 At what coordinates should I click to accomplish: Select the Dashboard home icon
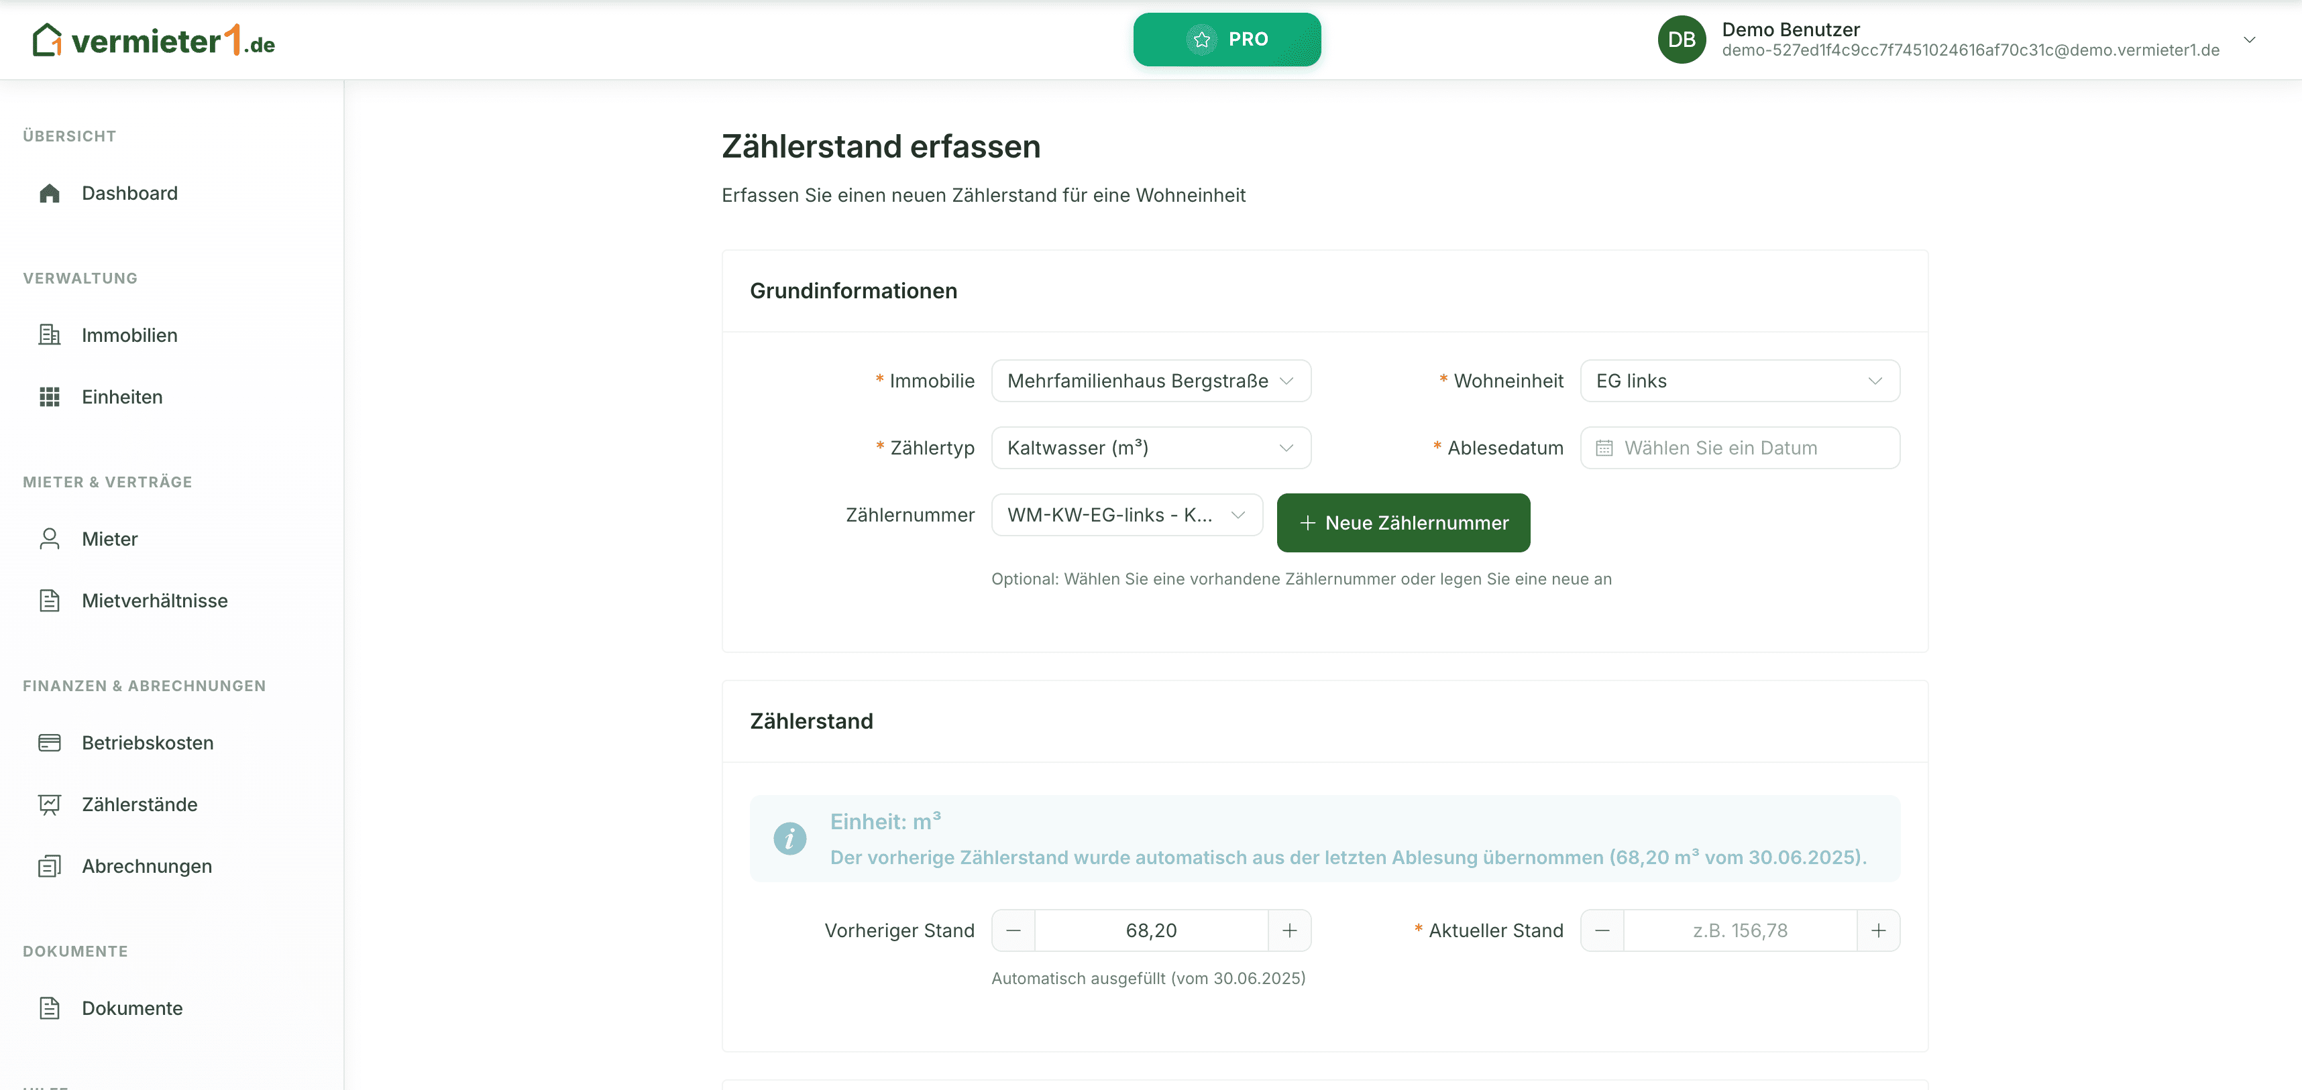point(49,193)
